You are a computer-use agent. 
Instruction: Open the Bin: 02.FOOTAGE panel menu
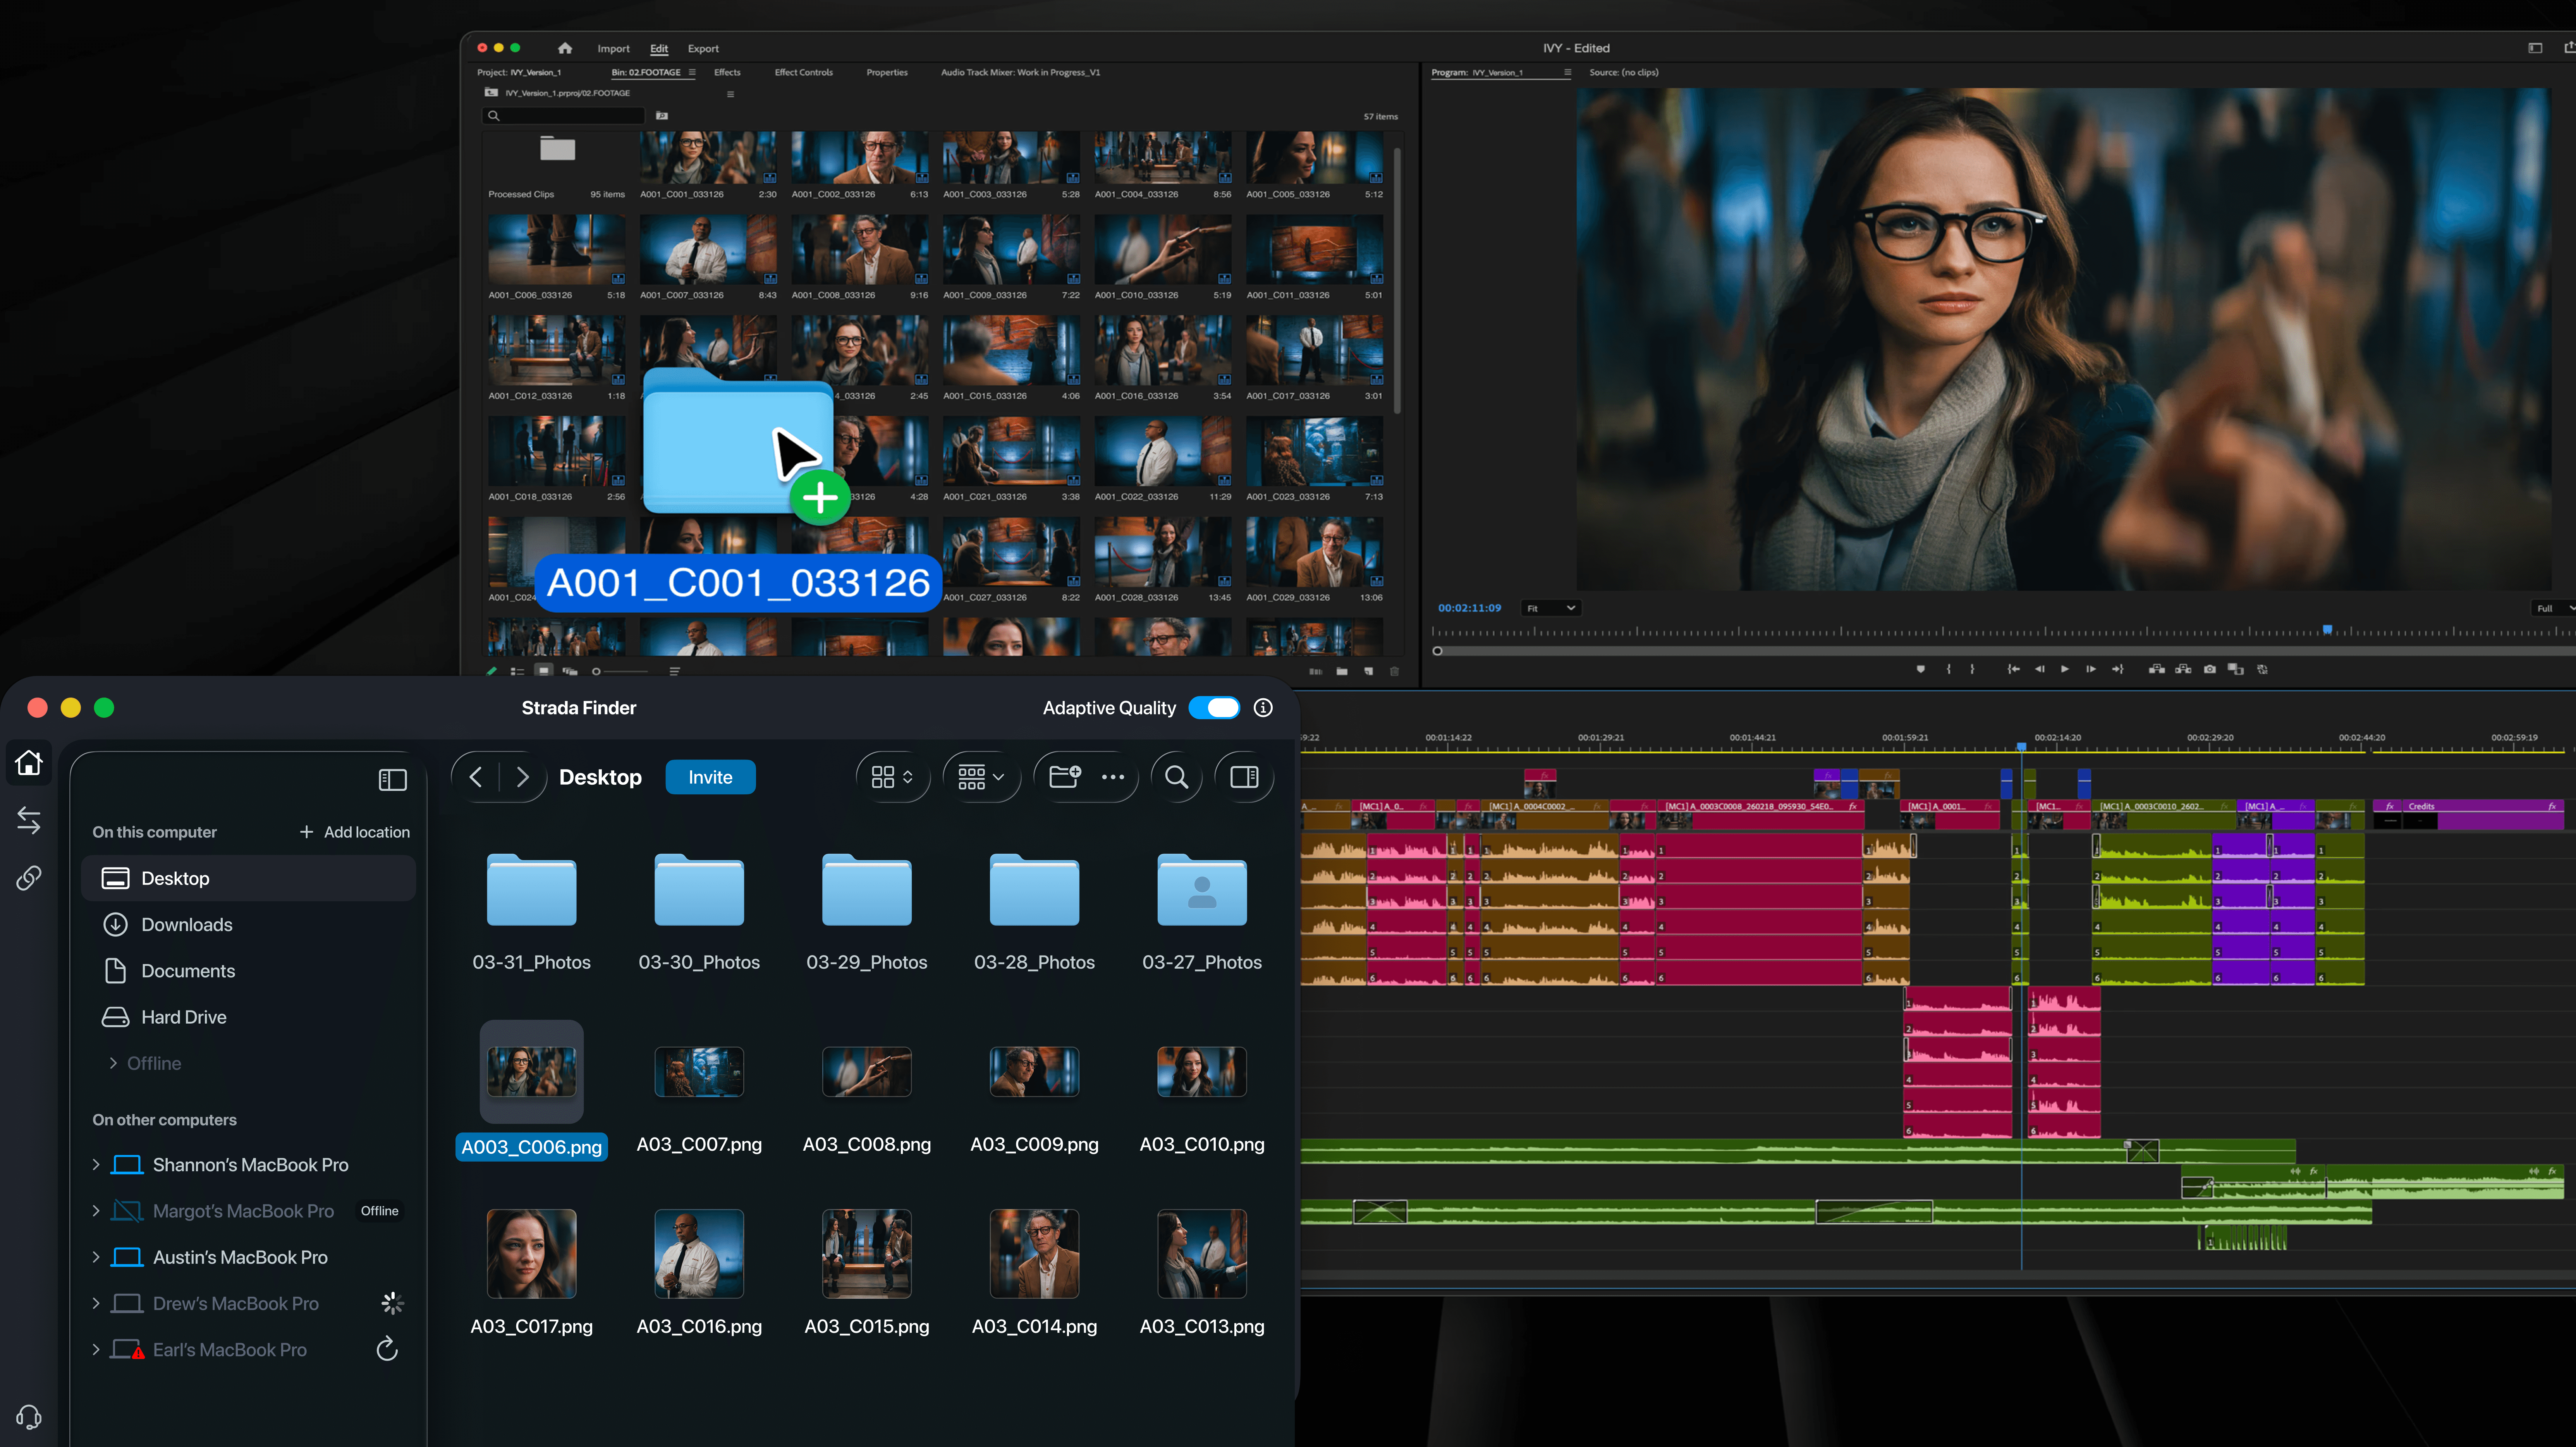point(692,72)
